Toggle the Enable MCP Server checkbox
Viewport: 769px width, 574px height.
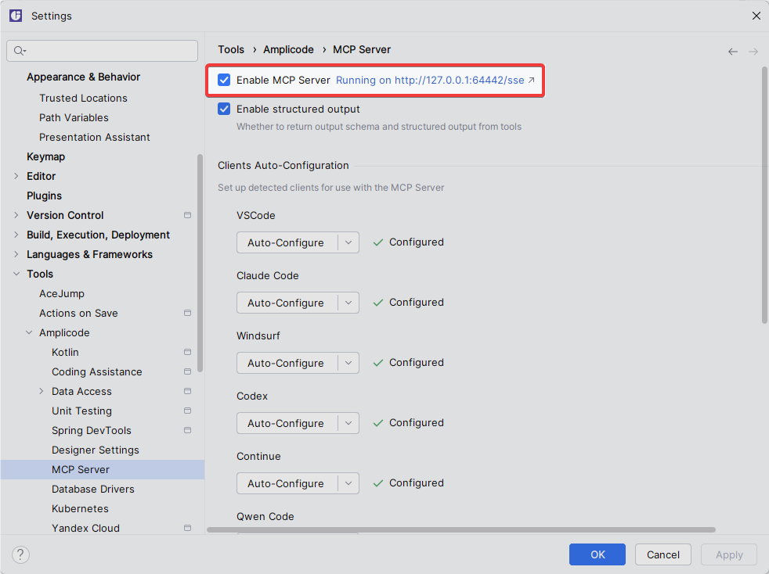click(x=224, y=80)
